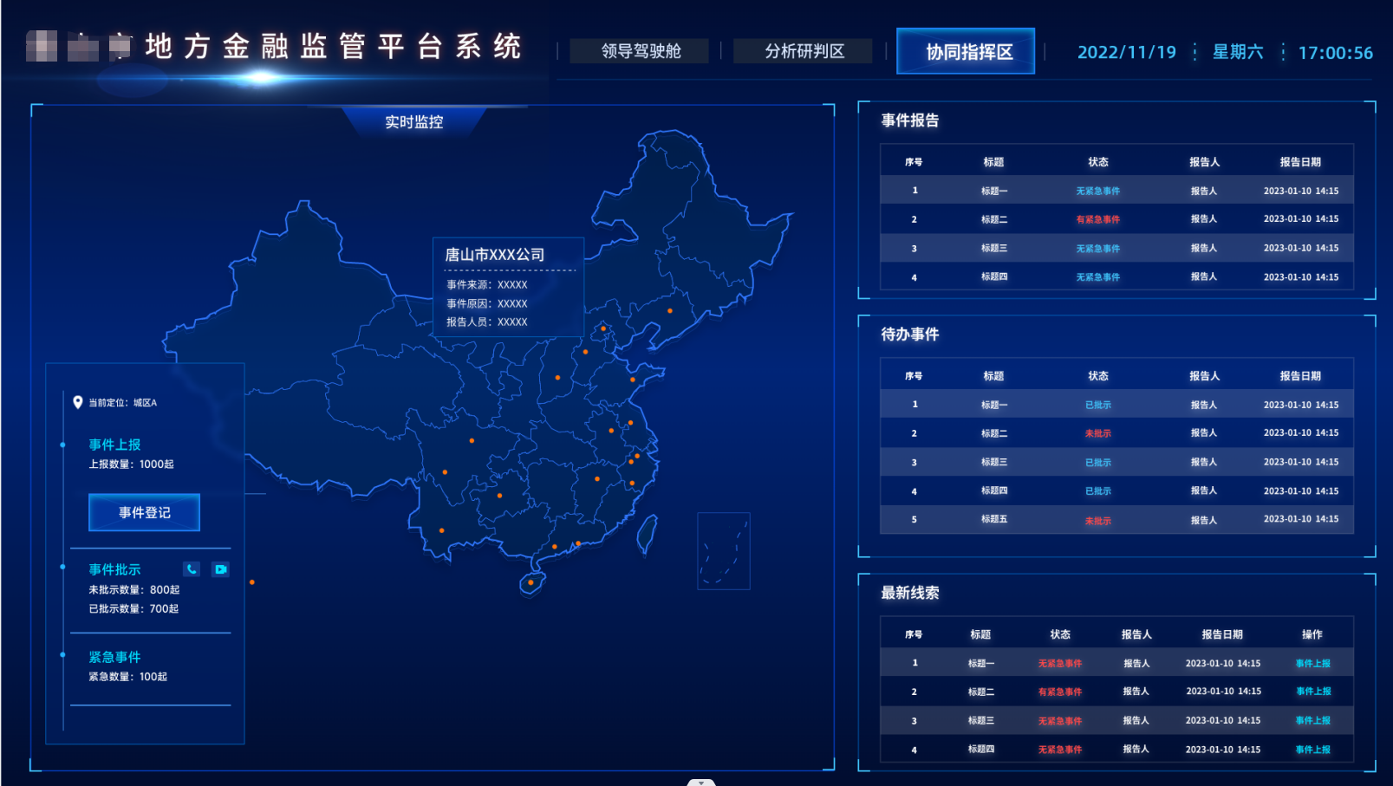Click 事件上报 link for 标题一 in 最新线索
Image resolution: width=1393 pixels, height=786 pixels.
(1312, 662)
